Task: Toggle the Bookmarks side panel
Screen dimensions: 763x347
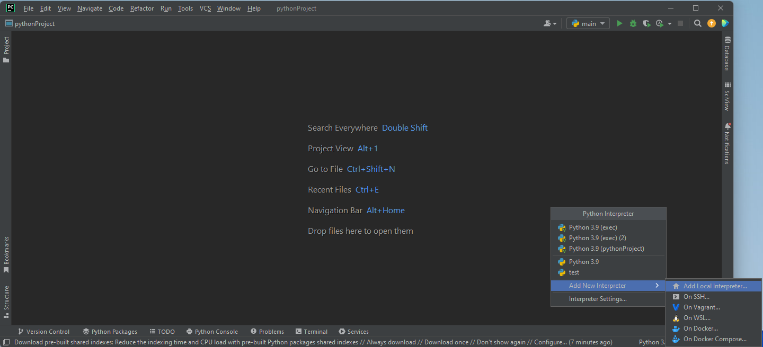Action: 6,254
